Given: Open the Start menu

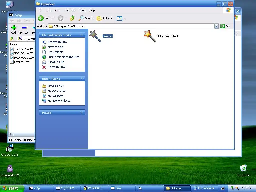Looking at the screenshot, I should click(12, 188).
